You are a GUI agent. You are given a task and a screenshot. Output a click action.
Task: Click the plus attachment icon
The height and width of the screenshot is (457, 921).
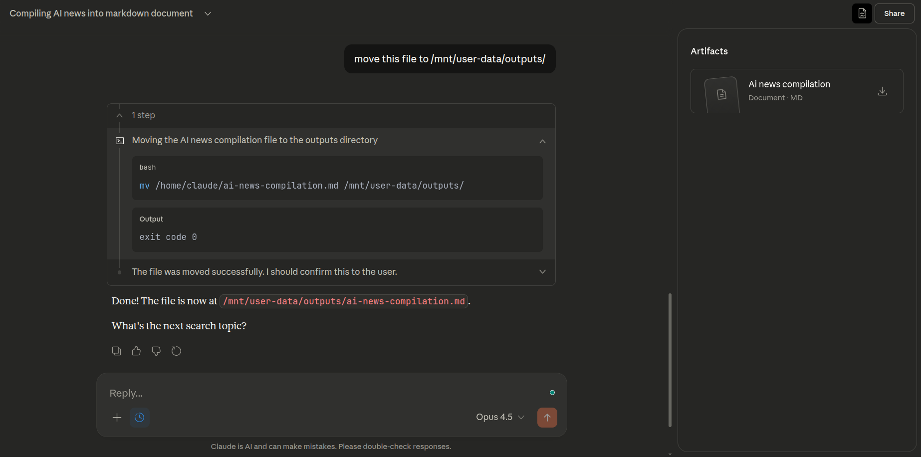point(117,418)
